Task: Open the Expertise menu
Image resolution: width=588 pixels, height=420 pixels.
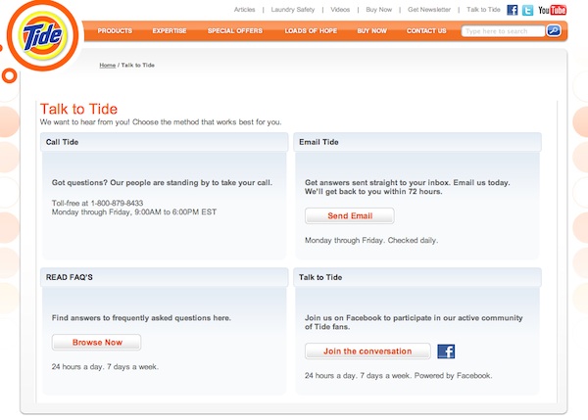Action: coord(170,30)
